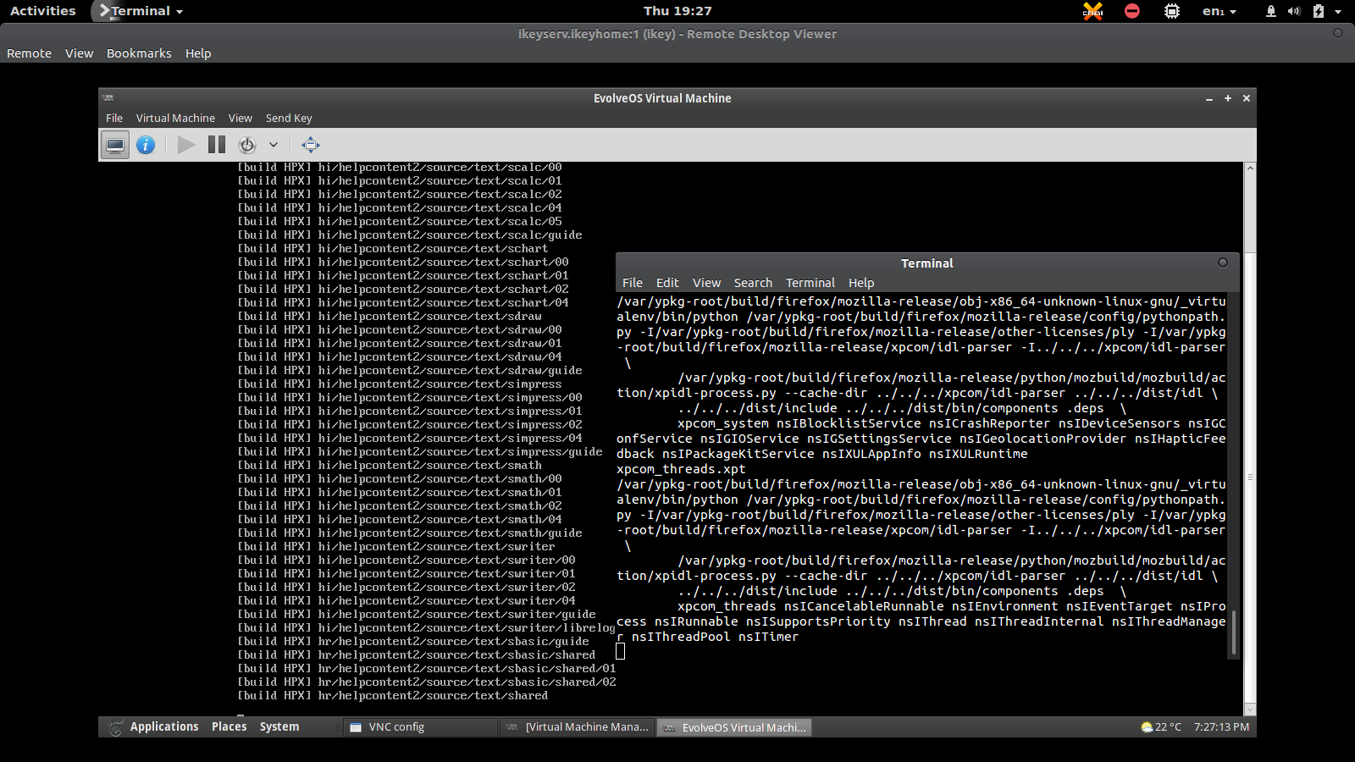
Task: Open keyboard language en indicator
Action: 1219,11
